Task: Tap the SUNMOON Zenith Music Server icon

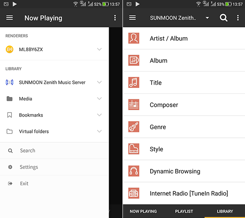Action: click(x=9, y=82)
